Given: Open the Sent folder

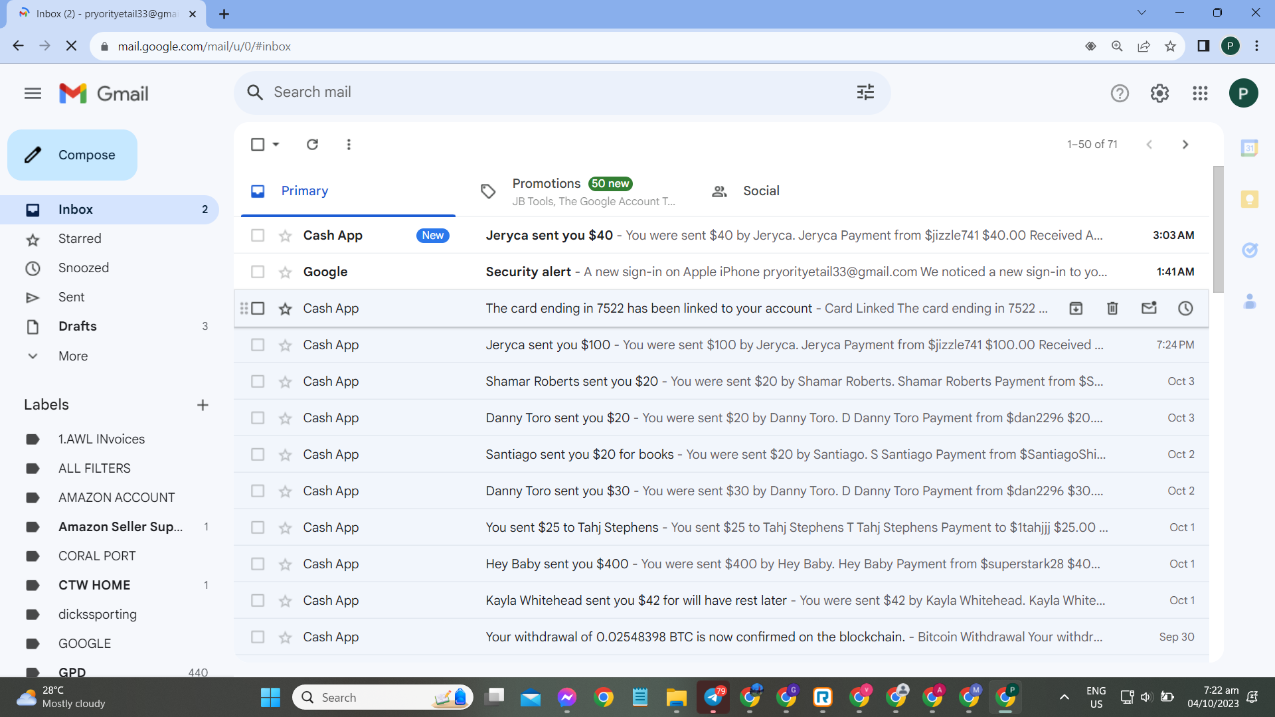Looking at the screenshot, I should click(x=110, y=297).
